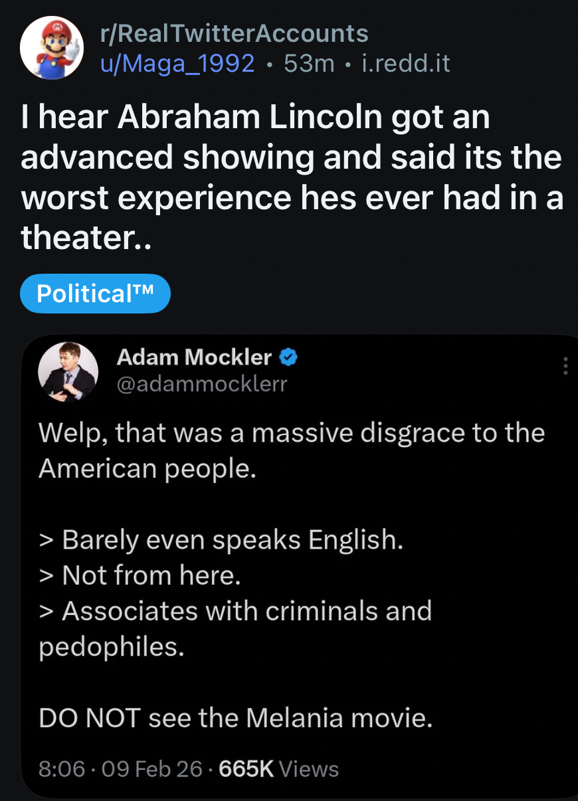Click the 'Not from here' line
Viewport: 578px width, 801px height.
click(x=140, y=575)
